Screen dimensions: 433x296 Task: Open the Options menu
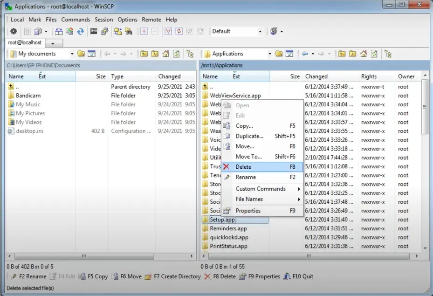click(x=127, y=20)
